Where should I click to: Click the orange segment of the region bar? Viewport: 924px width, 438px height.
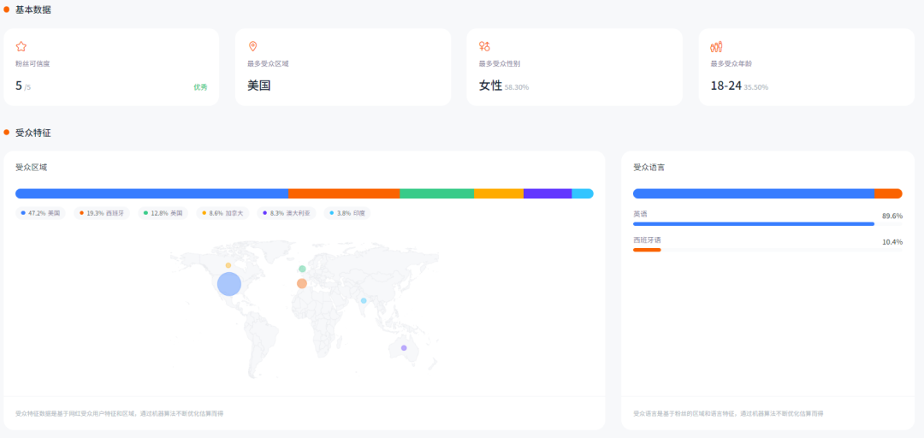coord(344,193)
